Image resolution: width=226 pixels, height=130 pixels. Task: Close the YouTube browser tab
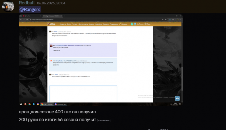tap(41, 16)
